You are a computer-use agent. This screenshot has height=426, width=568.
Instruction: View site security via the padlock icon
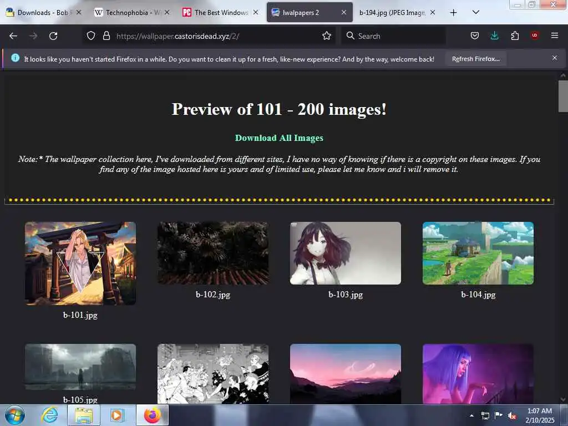106,36
